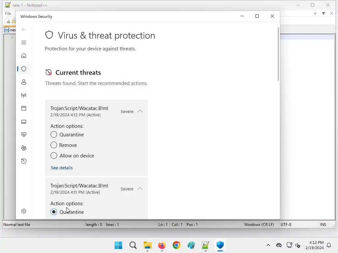This screenshot has height=253, width=338.
Task: Minimize the Windows Security window
Action: pyautogui.click(x=242, y=16)
